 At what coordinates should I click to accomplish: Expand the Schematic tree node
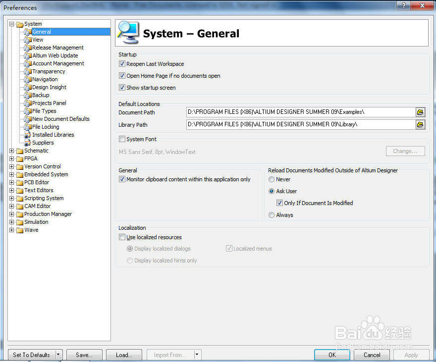point(12,151)
